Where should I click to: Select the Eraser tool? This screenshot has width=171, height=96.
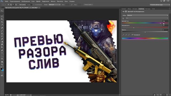pyautogui.click(x=2, y=39)
